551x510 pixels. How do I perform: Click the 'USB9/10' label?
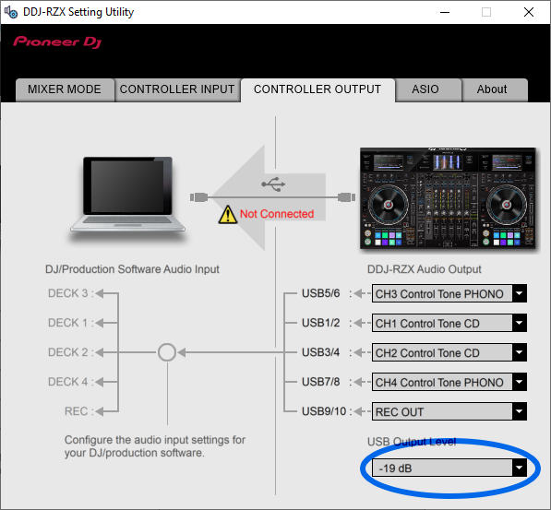point(324,411)
